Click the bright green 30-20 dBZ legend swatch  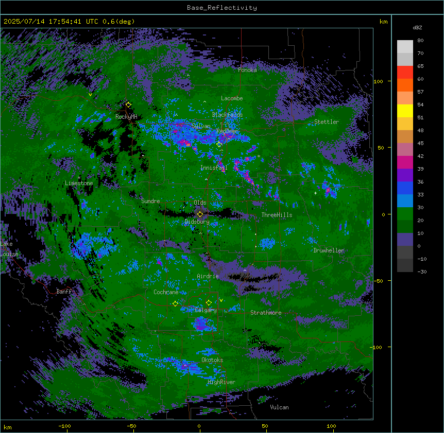[x=405, y=214]
